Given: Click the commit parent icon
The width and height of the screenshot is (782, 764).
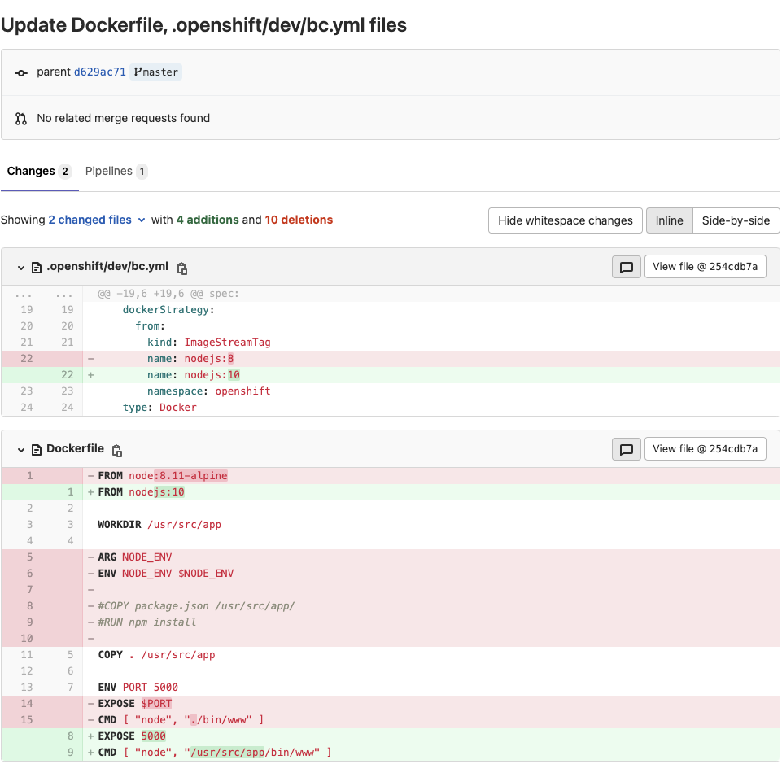Looking at the screenshot, I should point(21,72).
